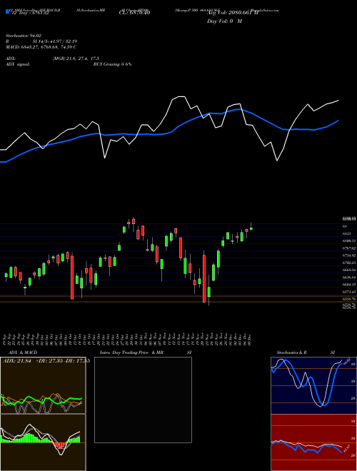This screenshot has height=471, width=357.
Task: Click the 'Stochastics & R' panel title
Action: [292, 353]
